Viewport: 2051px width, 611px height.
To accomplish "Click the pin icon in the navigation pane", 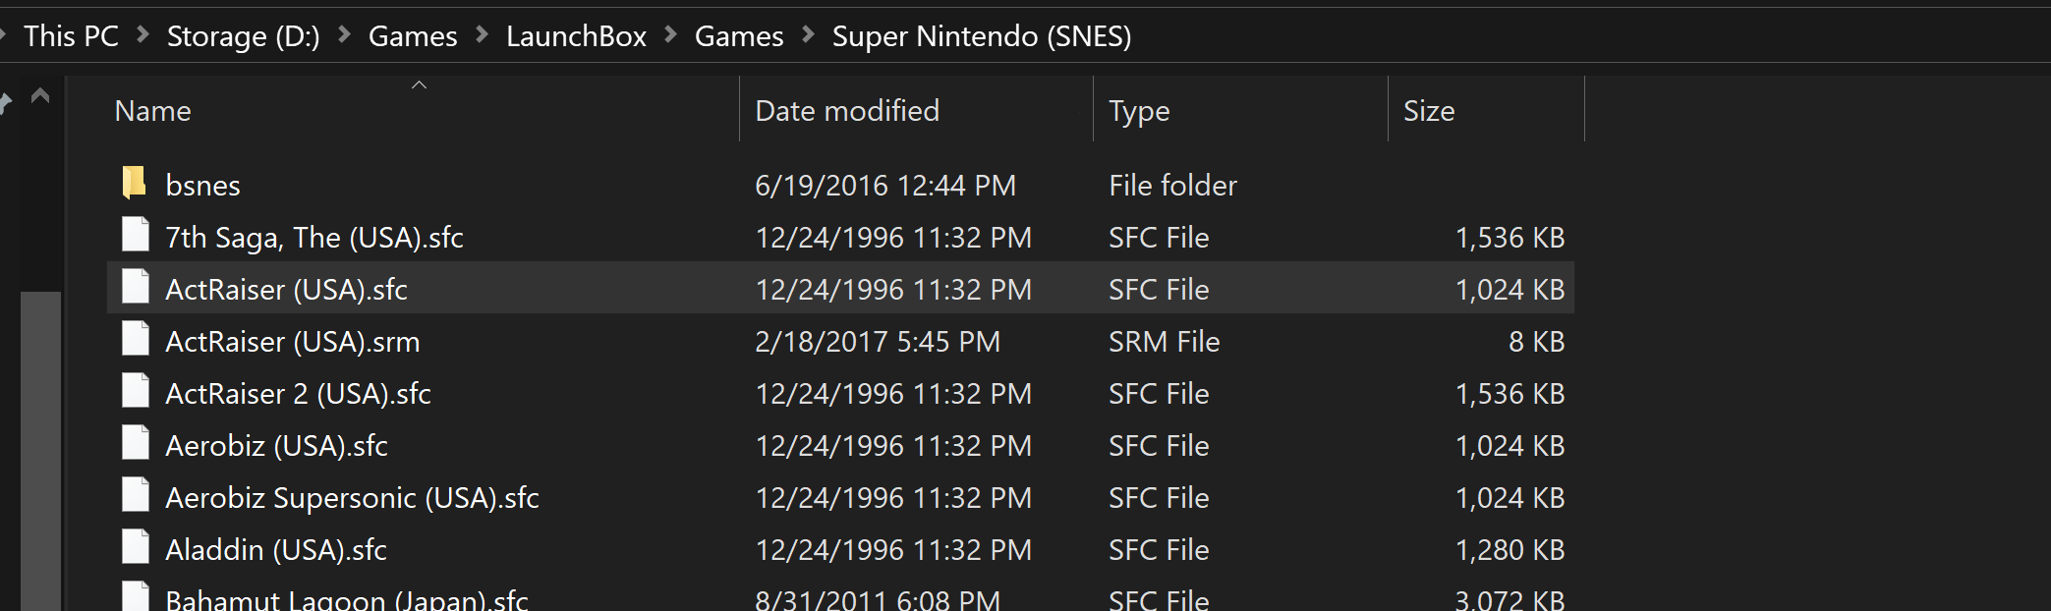I will point(5,101).
